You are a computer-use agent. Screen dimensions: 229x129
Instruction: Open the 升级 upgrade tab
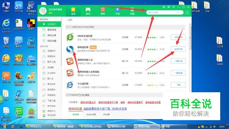click(x=117, y=11)
